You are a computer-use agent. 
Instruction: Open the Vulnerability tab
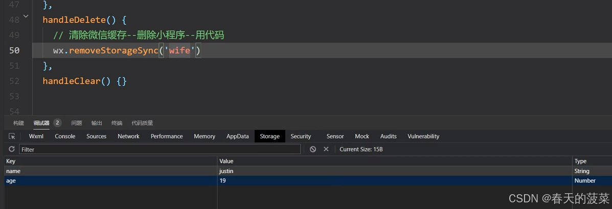point(423,136)
